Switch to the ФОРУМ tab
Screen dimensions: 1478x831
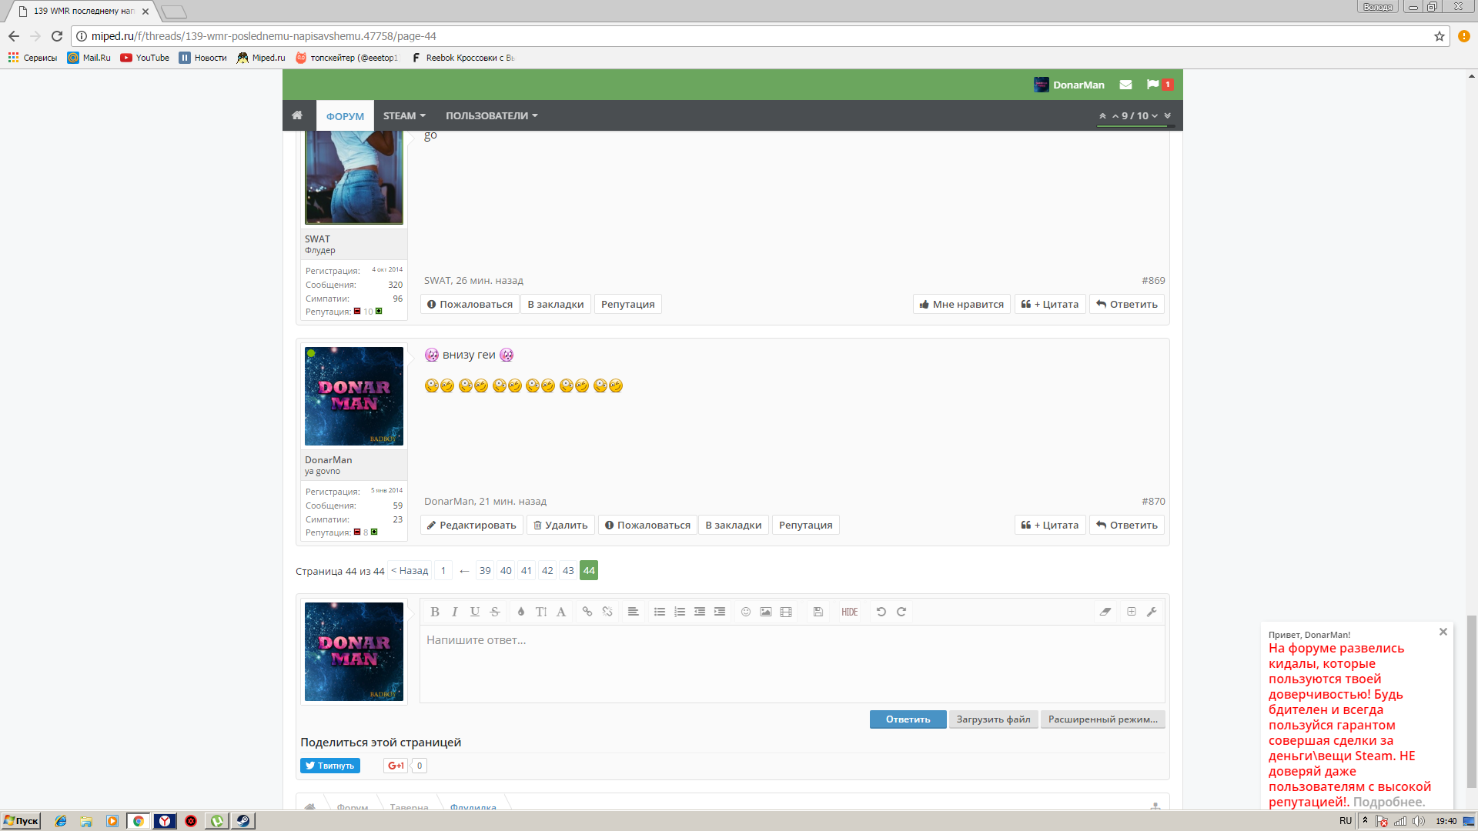pyautogui.click(x=345, y=115)
